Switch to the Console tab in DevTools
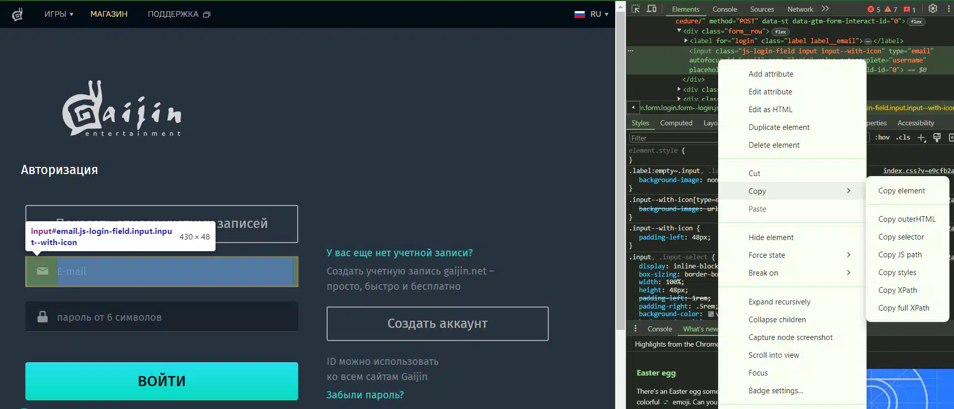The width and height of the screenshot is (954, 409). [724, 9]
